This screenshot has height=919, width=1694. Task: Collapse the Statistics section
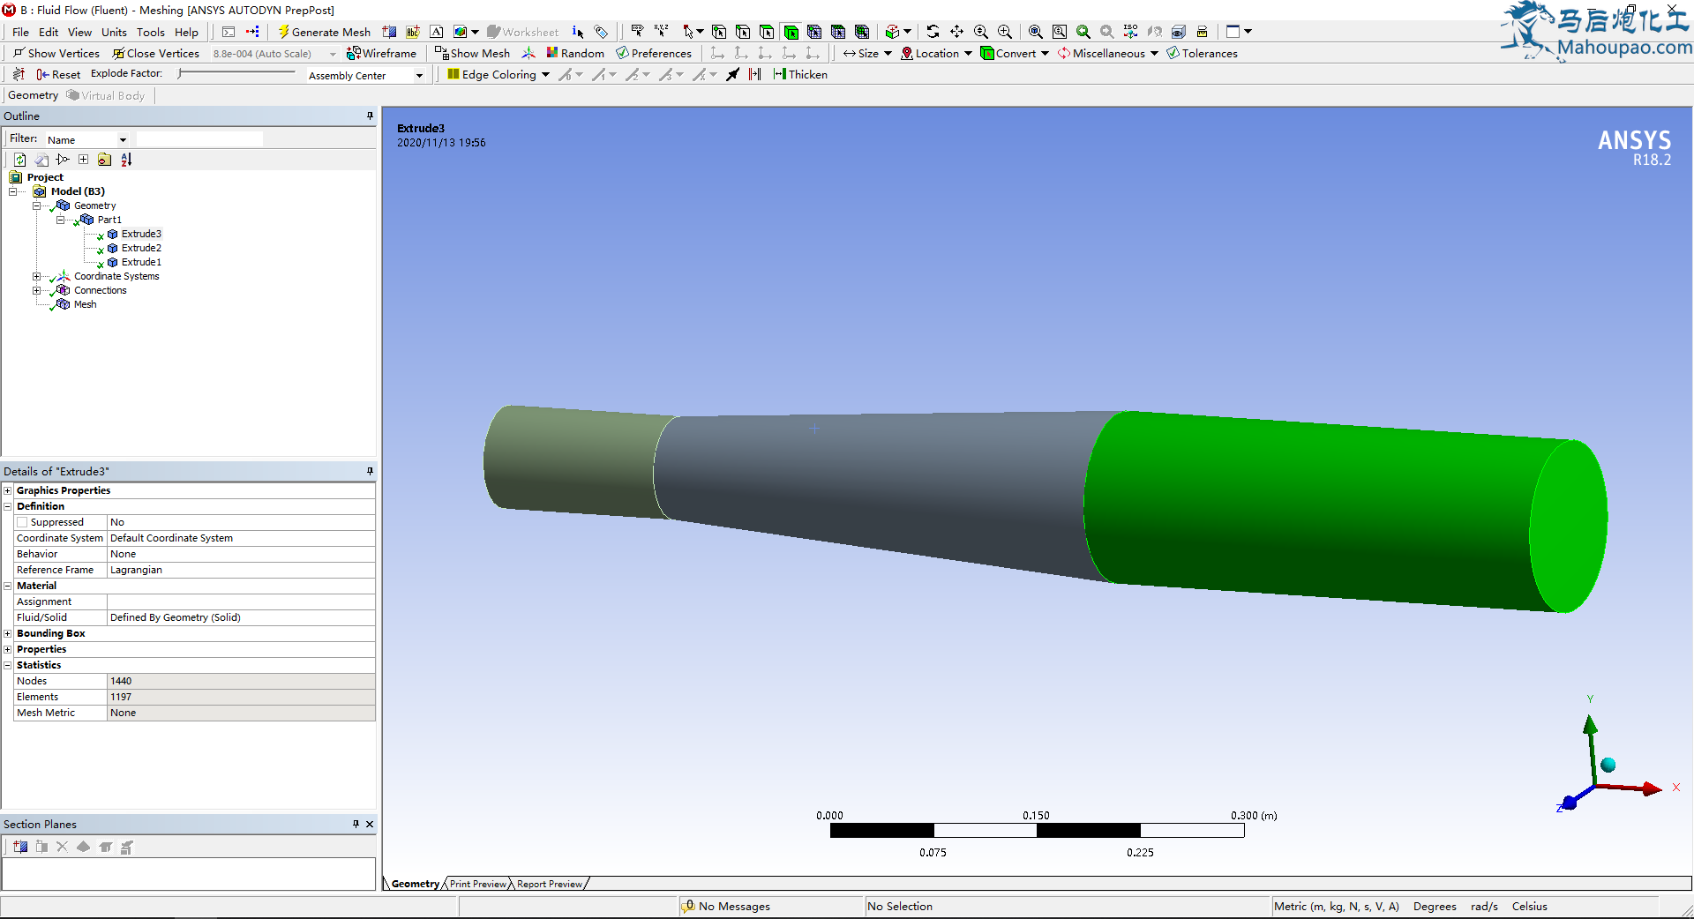coord(8,665)
